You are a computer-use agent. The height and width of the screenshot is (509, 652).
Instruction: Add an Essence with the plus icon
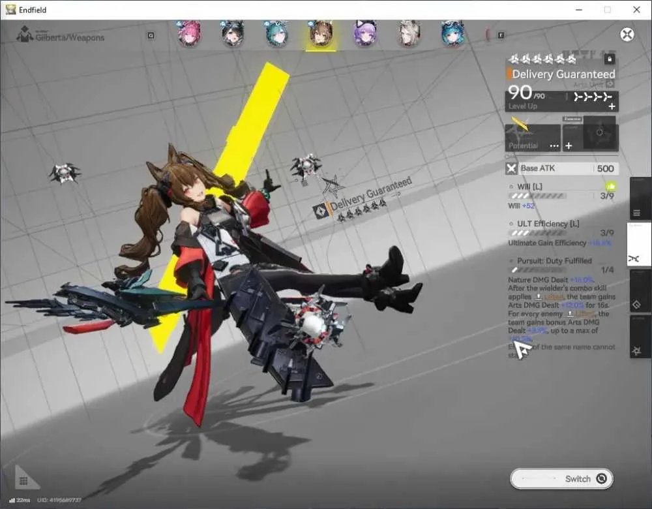[x=569, y=146]
